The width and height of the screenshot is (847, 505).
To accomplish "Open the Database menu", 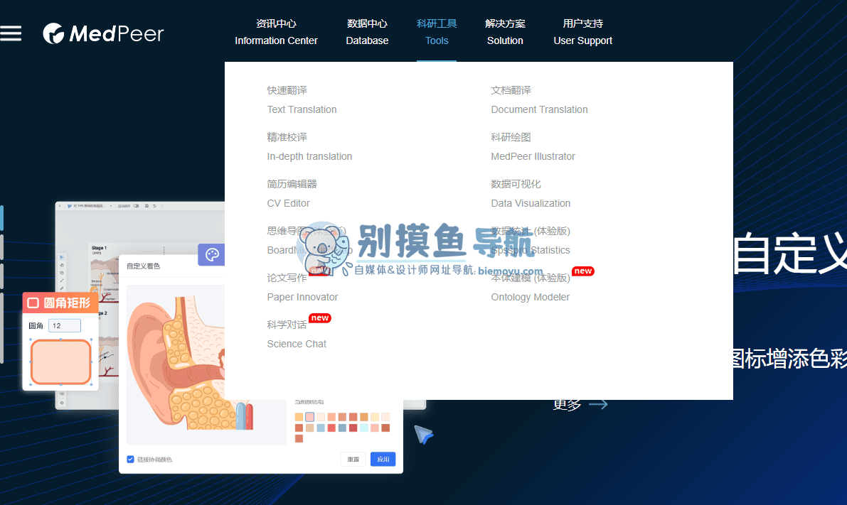I will (x=368, y=32).
